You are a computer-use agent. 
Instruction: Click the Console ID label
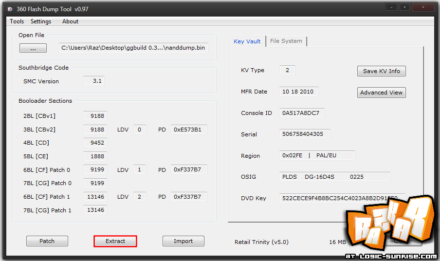point(257,113)
